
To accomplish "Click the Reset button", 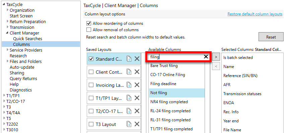I will 271,37.
